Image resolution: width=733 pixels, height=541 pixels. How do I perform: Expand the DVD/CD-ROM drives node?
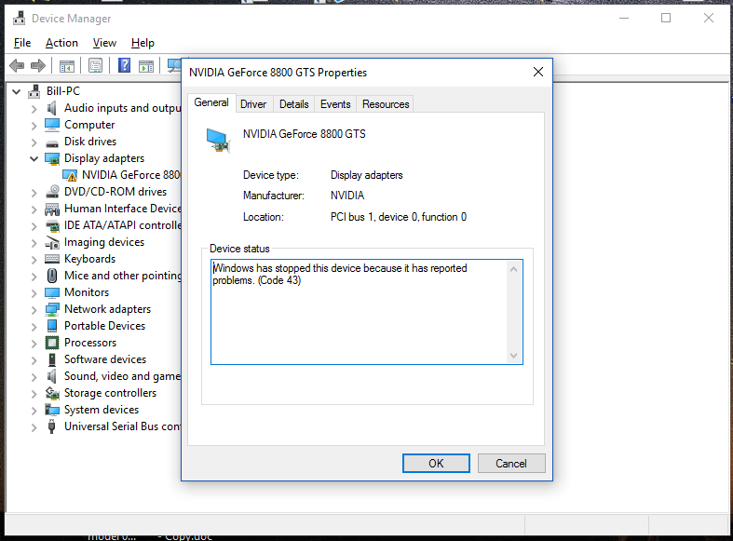(x=34, y=193)
